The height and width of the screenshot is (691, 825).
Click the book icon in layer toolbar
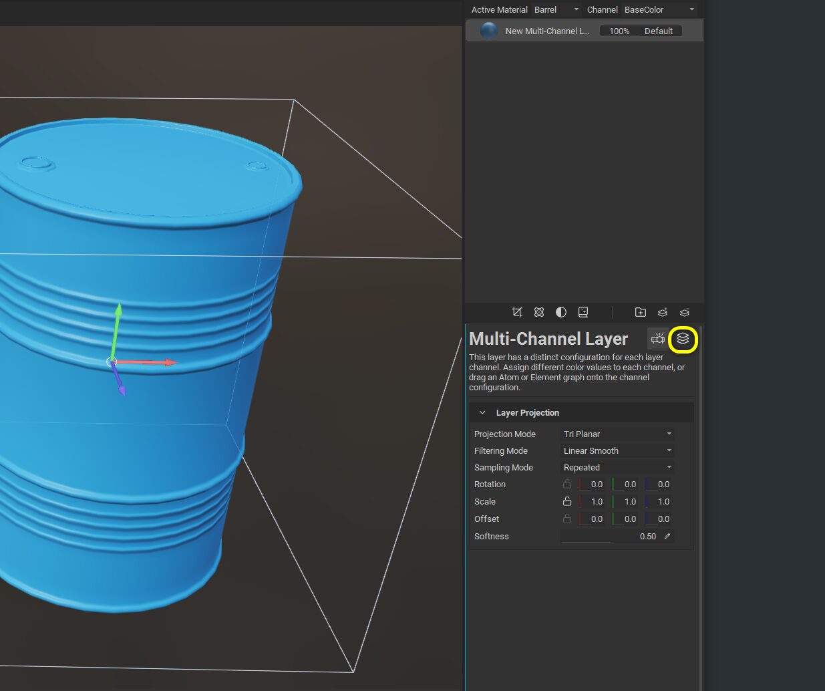point(583,312)
